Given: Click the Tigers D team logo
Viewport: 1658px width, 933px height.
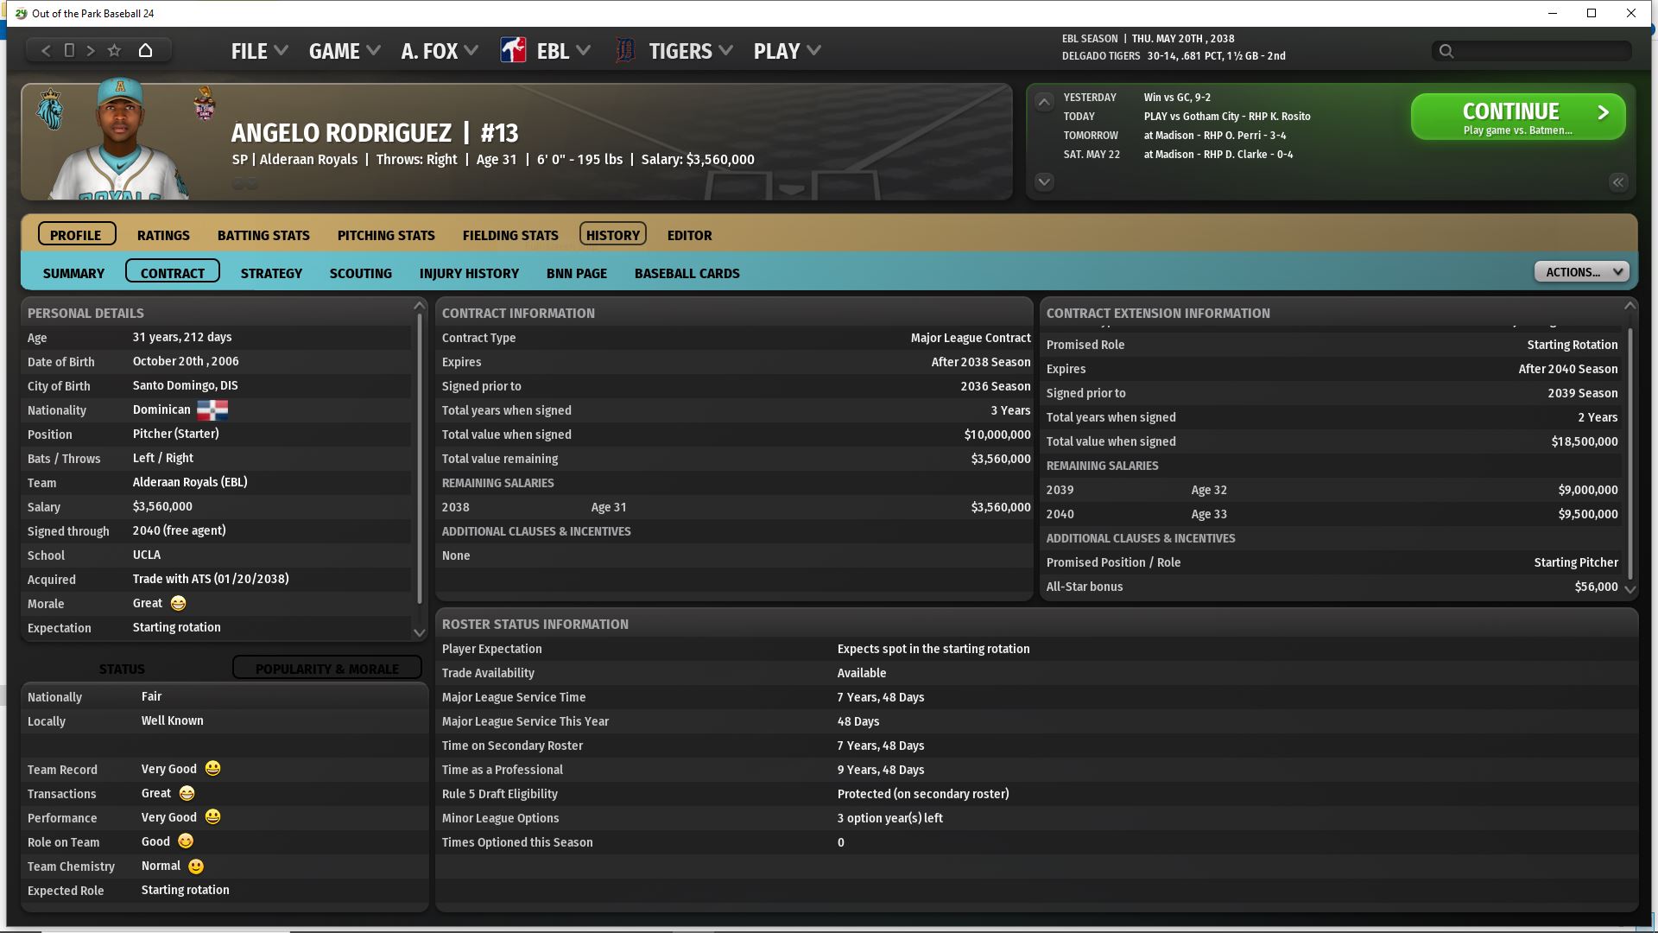Looking at the screenshot, I should [x=624, y=50].
